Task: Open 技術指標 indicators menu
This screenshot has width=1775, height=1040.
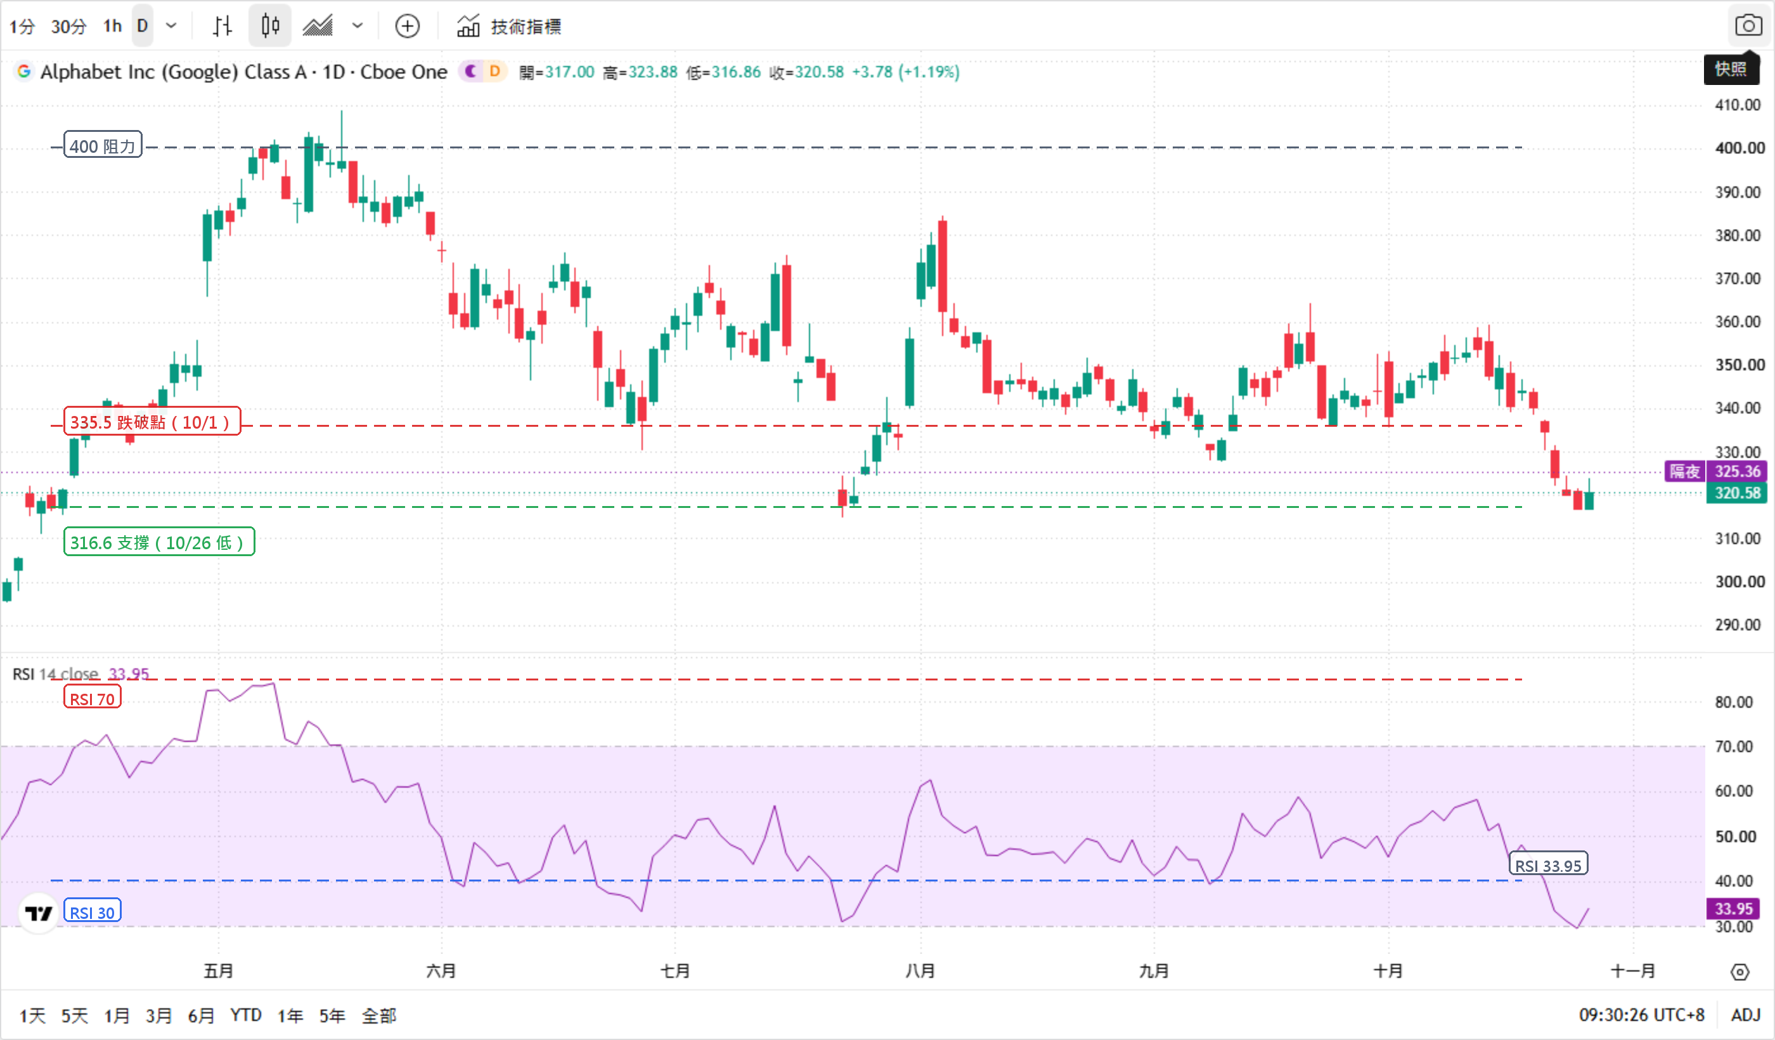Action: [508, 27]
